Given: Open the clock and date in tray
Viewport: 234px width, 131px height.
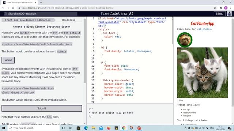Looking at the screenshot, I should 220,128.
